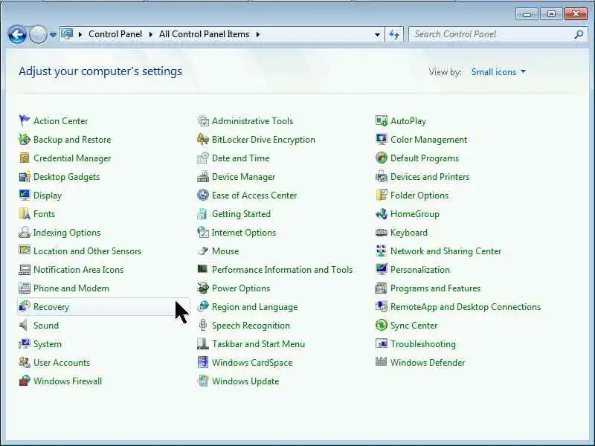Open the View by Small icons dropdown
The image size is (595, 446).
tap(498, 72)
